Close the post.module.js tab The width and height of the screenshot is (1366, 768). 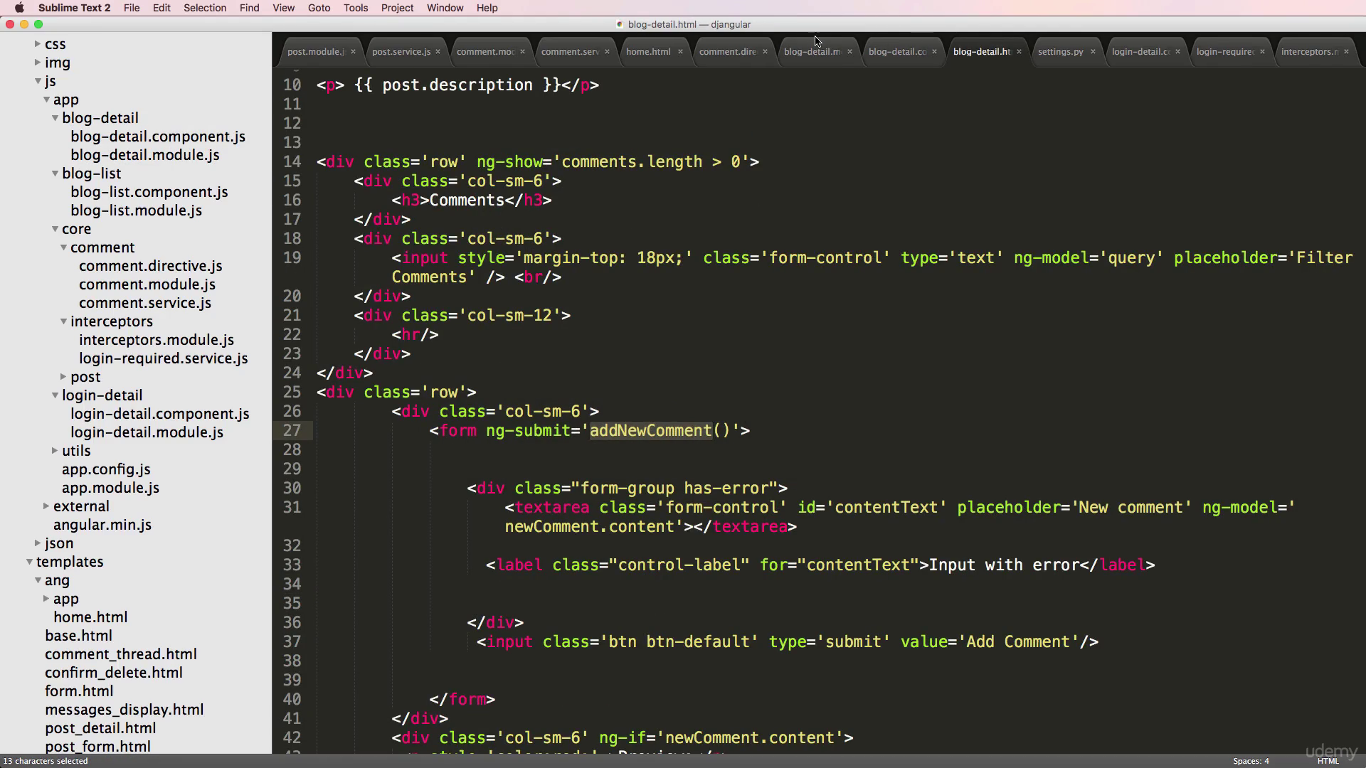click(x=353, y=51)
